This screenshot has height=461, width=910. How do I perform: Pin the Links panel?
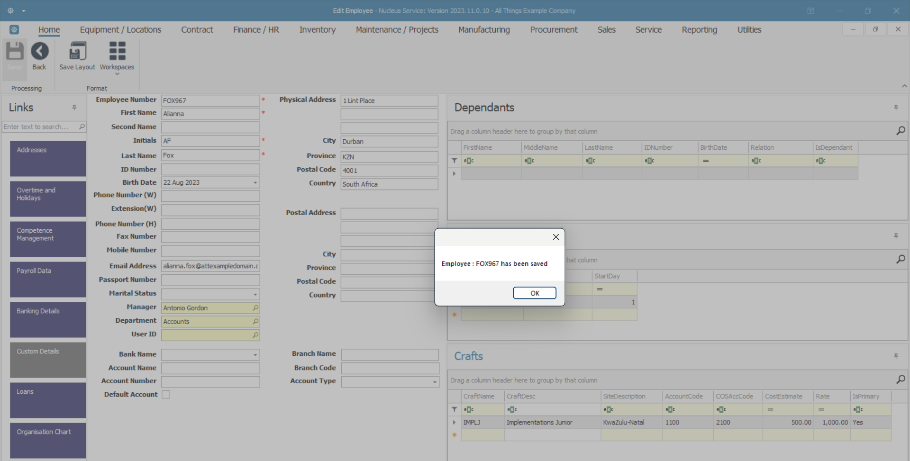(x=74, y=108)
